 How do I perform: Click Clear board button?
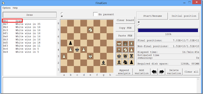tap(125, 20)
